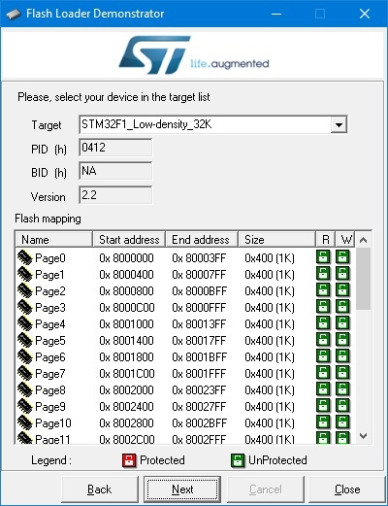Click the chip icon for Page8
Viewport: 388px width, 506px height.
point(25,389)
